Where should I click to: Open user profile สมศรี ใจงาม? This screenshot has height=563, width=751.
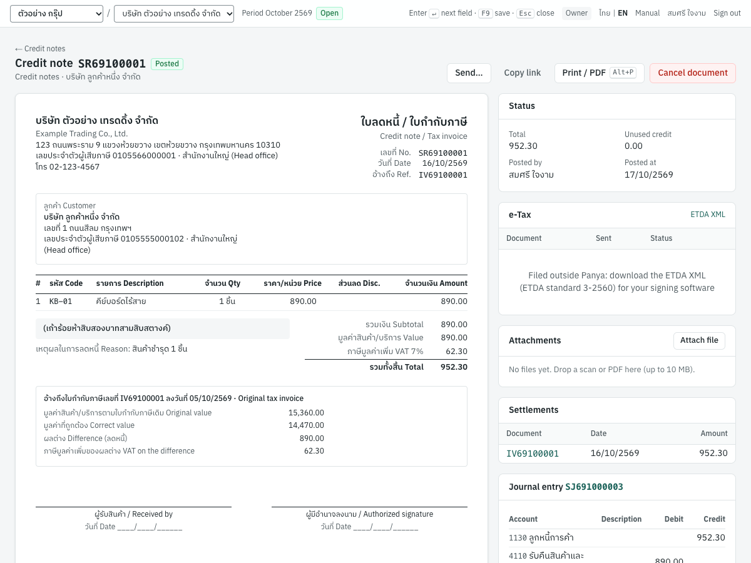click(687, 13)
